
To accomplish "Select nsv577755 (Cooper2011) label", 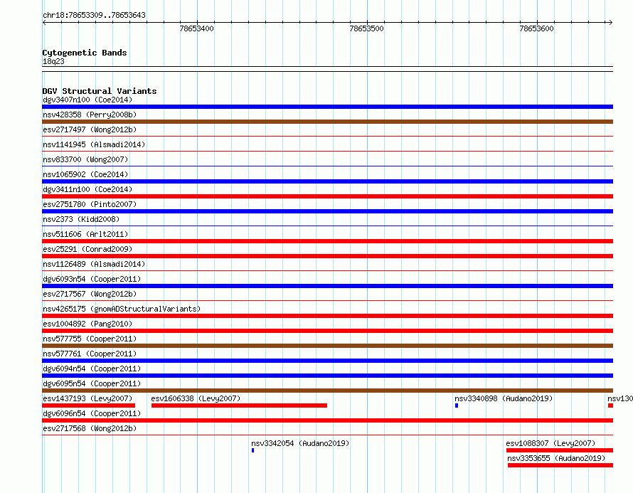I will (90, 339).
